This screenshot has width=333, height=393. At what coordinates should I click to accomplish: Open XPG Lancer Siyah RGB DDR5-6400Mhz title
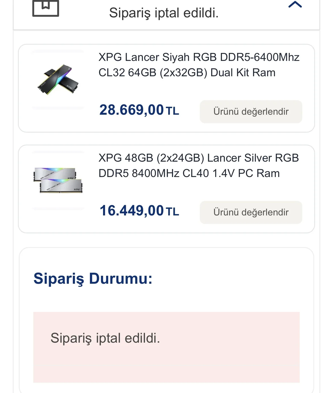coord(199,65)
